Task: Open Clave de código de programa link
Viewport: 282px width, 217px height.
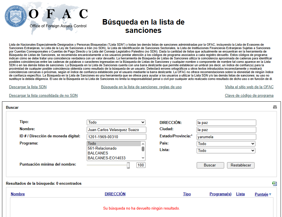Action: click(x=249, y=96)
